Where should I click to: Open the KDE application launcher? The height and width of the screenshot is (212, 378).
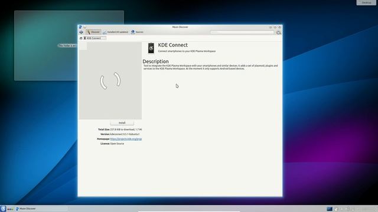pos(3,208)
